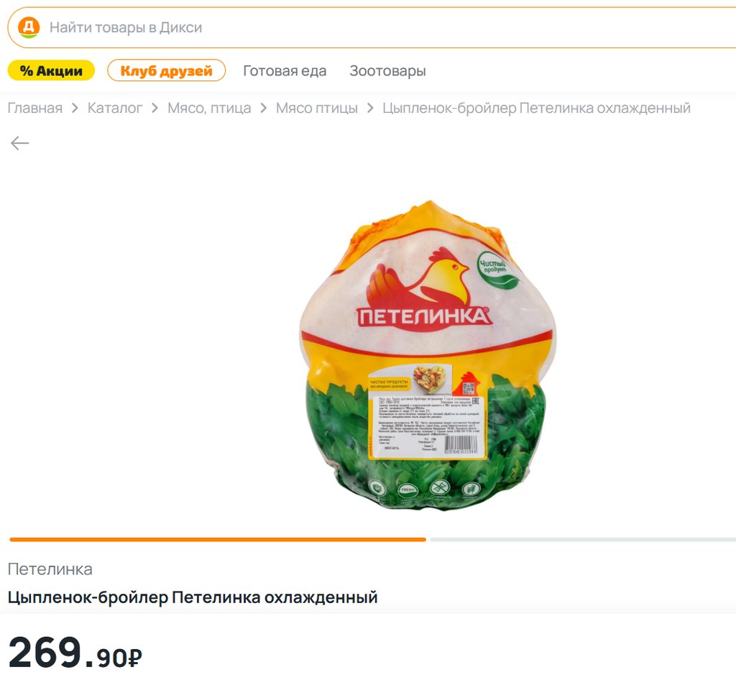The image size is (736, 680).
Task: Go back using the left arrow icon
Action: point(19,142)
